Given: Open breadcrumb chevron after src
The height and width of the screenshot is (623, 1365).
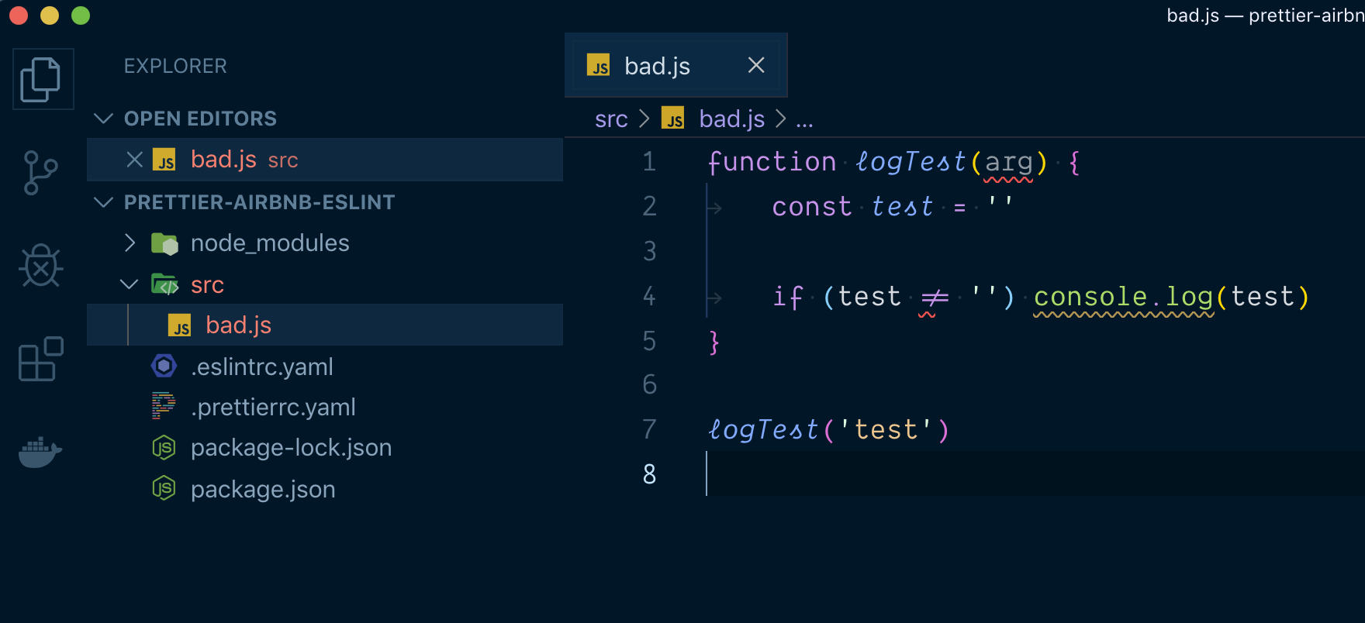Looking at the screenshot, I should [x=644, y=119].
